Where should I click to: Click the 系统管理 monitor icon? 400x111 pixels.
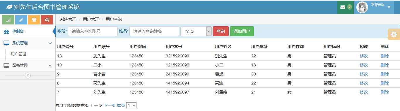[x=6, y=43]
